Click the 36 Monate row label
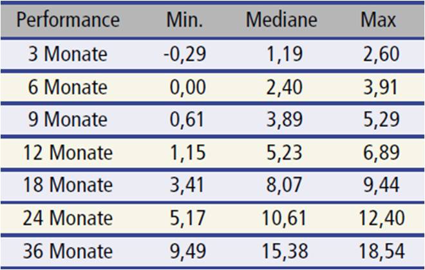This screenshot has width=425, height=270. tap(68, 251)
